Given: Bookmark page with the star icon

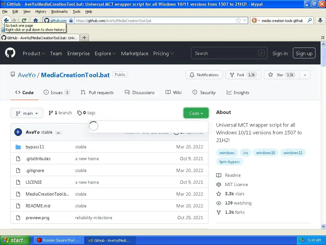Looking at the screenshot, I should click(238, 20).
